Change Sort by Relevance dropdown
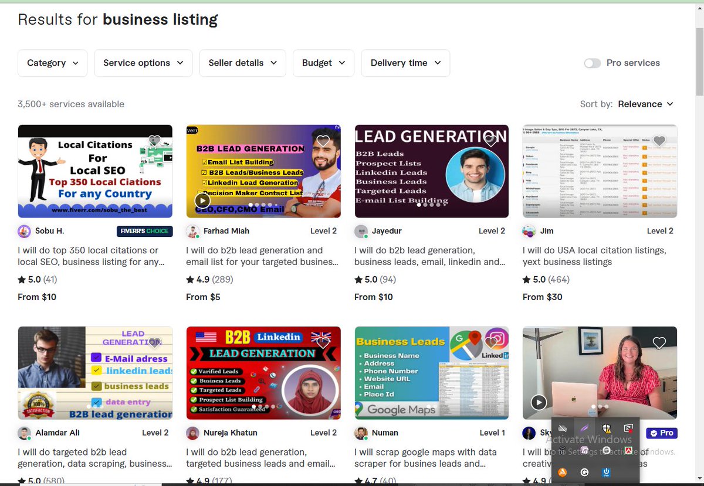The height and width of the screenshot is (486, 704). click(646, 104)
